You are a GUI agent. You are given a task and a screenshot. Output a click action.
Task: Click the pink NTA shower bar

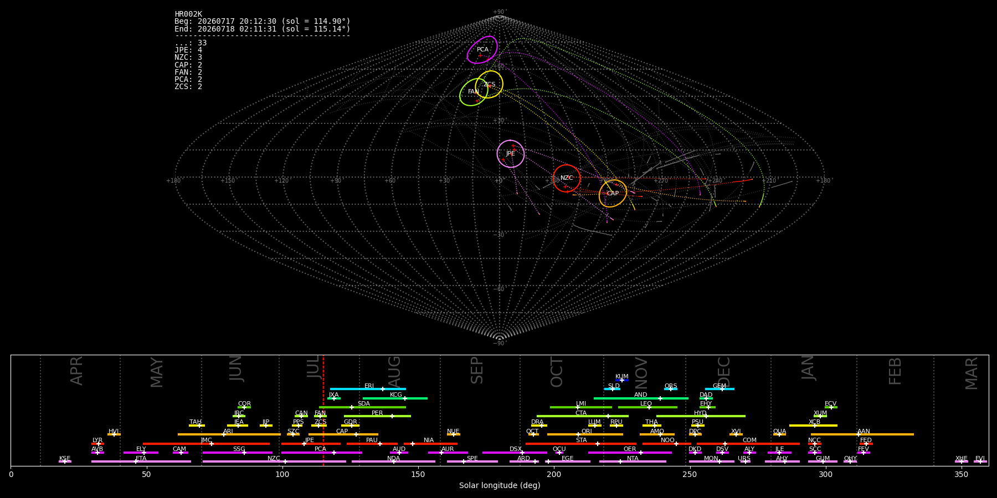633,461
